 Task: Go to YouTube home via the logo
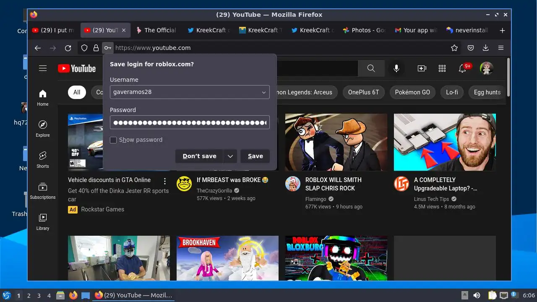coord(77,68)
